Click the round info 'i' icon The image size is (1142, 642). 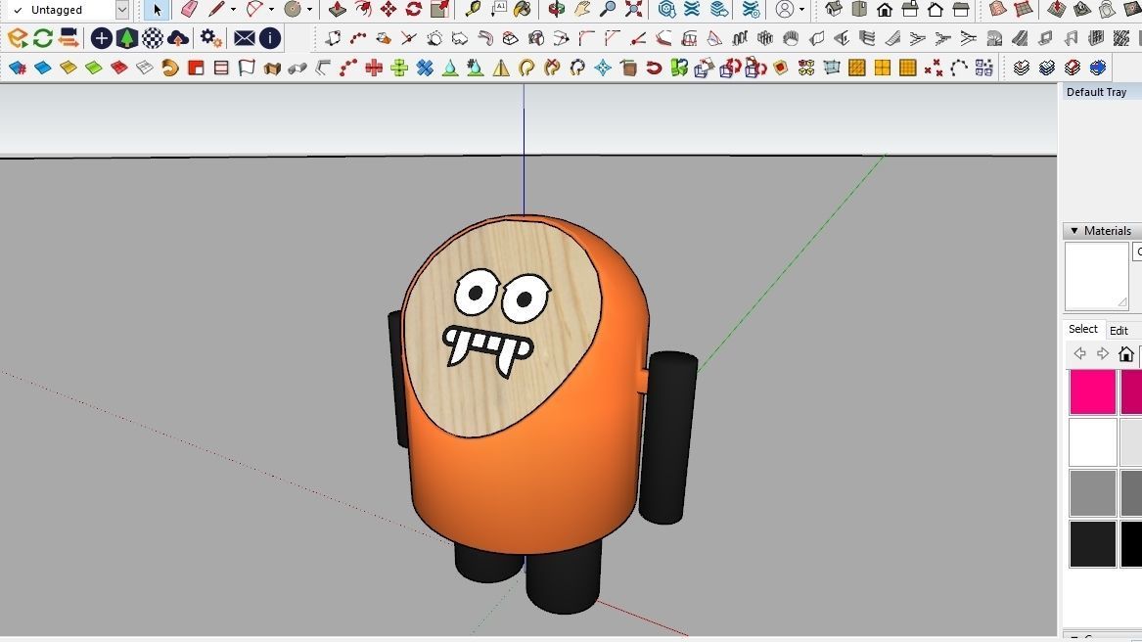[x=269, y=38]
